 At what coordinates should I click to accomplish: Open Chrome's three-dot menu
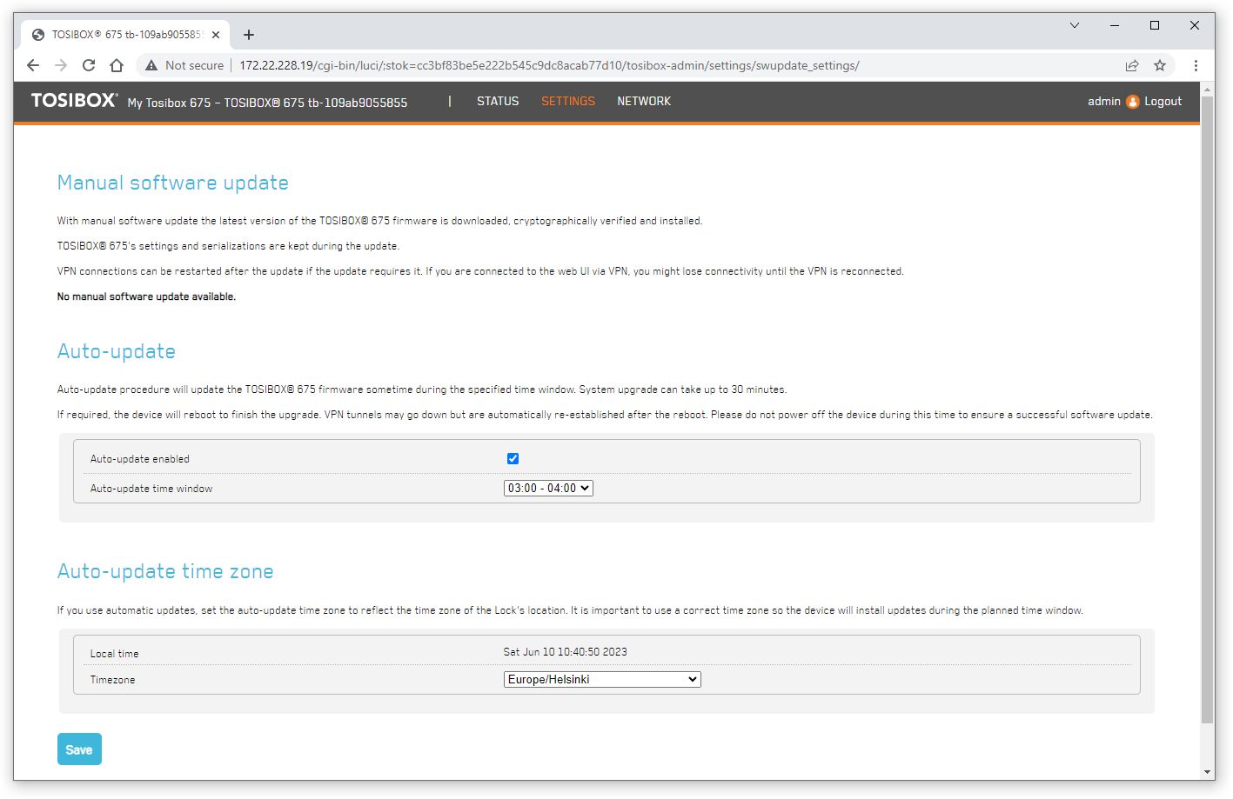point(1196,65)
